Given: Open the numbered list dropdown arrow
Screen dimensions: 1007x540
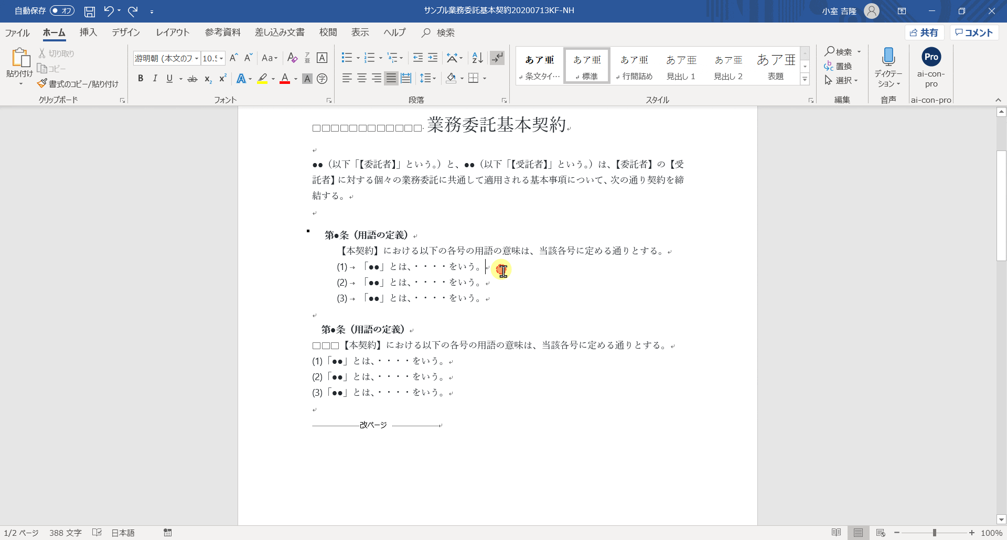Looking at the screenshot, I should point(380,58).
